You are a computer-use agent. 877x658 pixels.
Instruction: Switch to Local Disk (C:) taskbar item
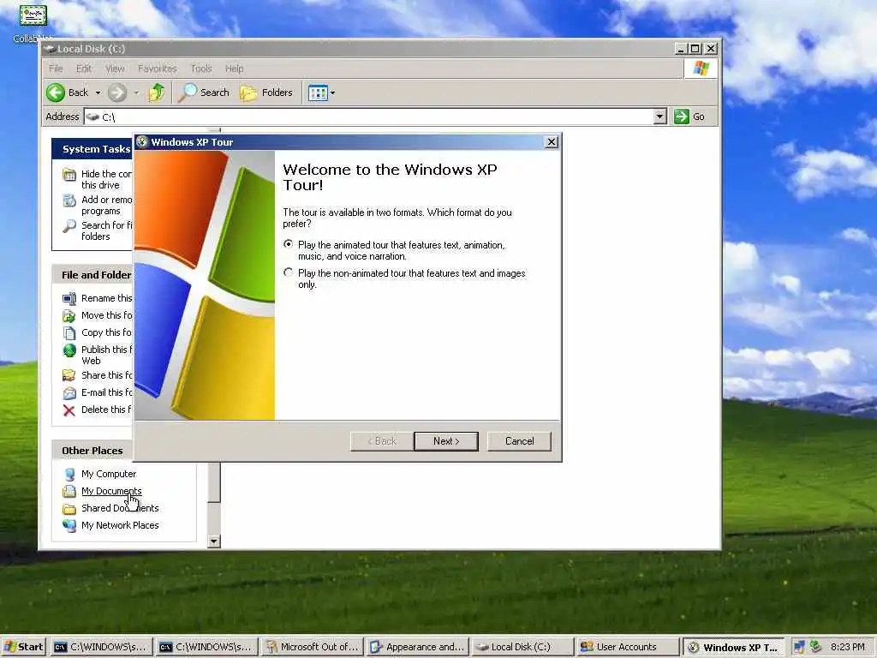point(522,647)
